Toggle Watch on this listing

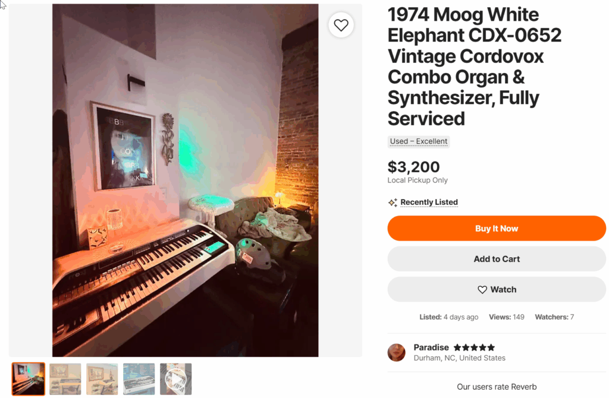tap(497, 289)
